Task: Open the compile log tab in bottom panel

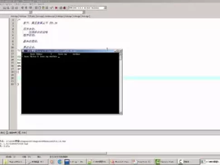Action: [11, 133]
